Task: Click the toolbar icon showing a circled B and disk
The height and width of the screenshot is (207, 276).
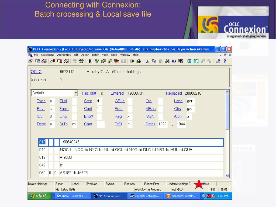Action: pyautogui.click(x=44, y=61)
